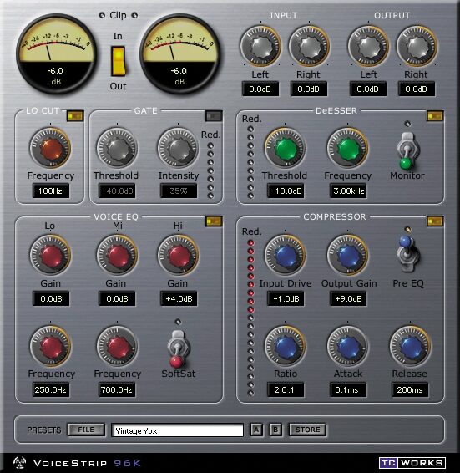The image size is (460, 473).
Task: Flip the SoftSat toggle switch
Action: (x=178, y=349)
